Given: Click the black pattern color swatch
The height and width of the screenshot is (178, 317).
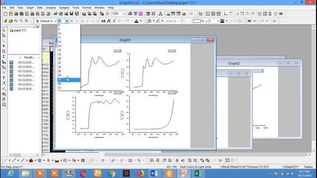Looking at the screenshot, I should coord(222,21).
